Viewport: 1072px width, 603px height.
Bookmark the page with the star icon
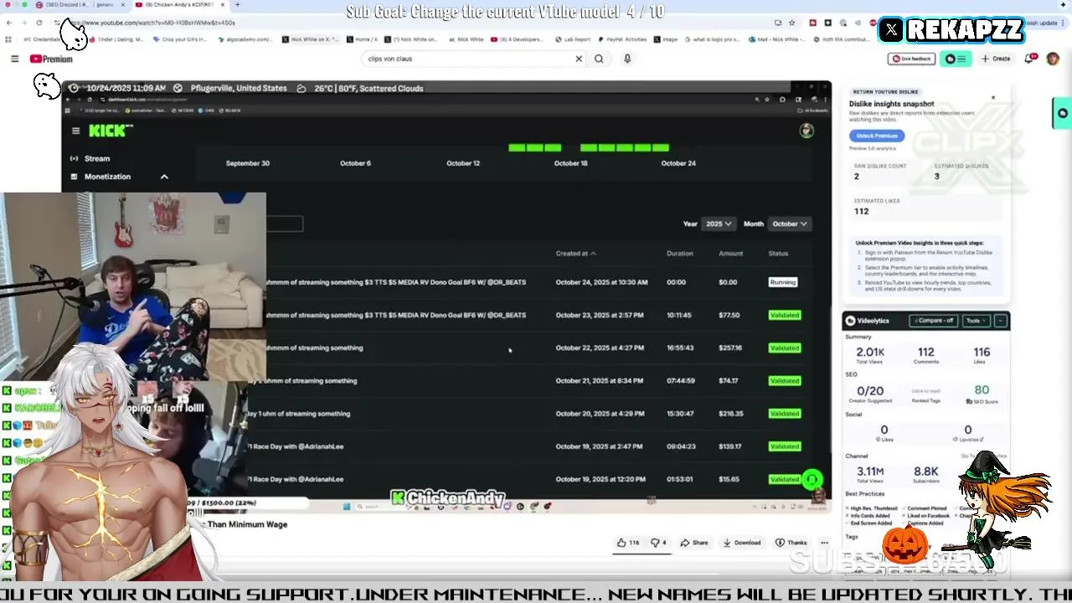(x=791, y=23)
